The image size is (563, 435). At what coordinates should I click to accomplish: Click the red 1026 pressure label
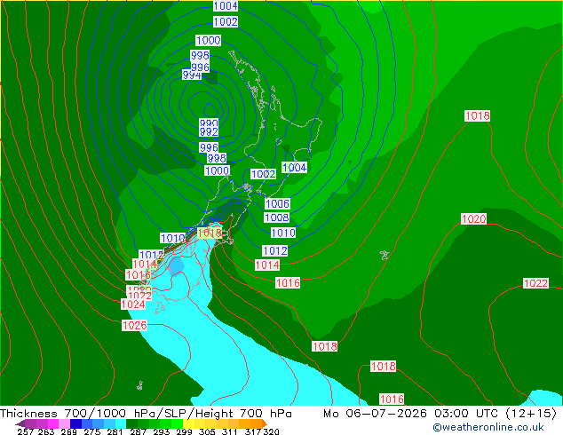135,326
